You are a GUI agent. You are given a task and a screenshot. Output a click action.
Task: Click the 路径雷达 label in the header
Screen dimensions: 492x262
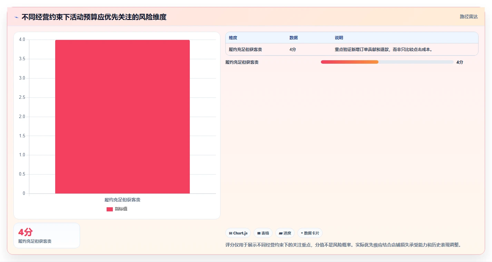tap(469, 17)
